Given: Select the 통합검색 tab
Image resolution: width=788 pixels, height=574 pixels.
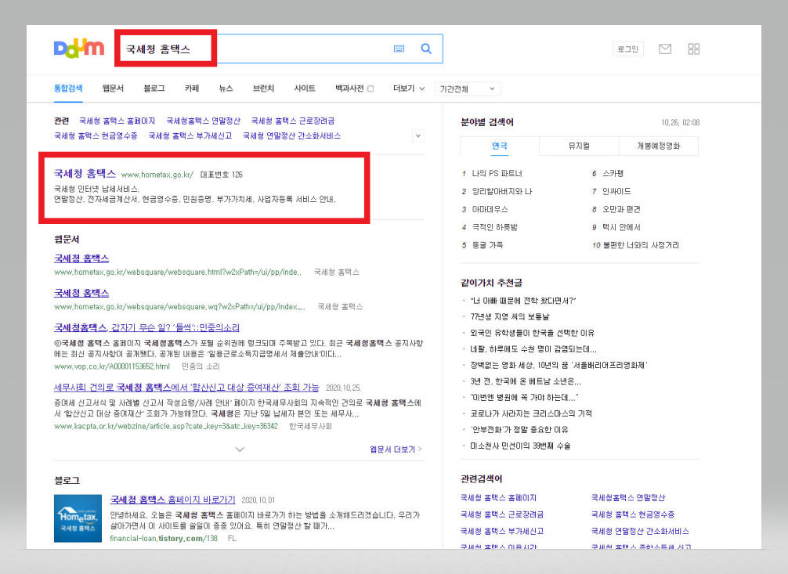Looking at the screenshot, I should click(x=68, y=88).
